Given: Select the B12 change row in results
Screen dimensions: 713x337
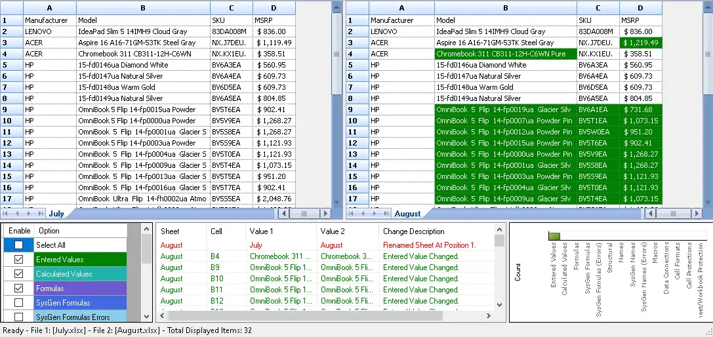Looking at the screenshot, I should (x=325, y=301).
